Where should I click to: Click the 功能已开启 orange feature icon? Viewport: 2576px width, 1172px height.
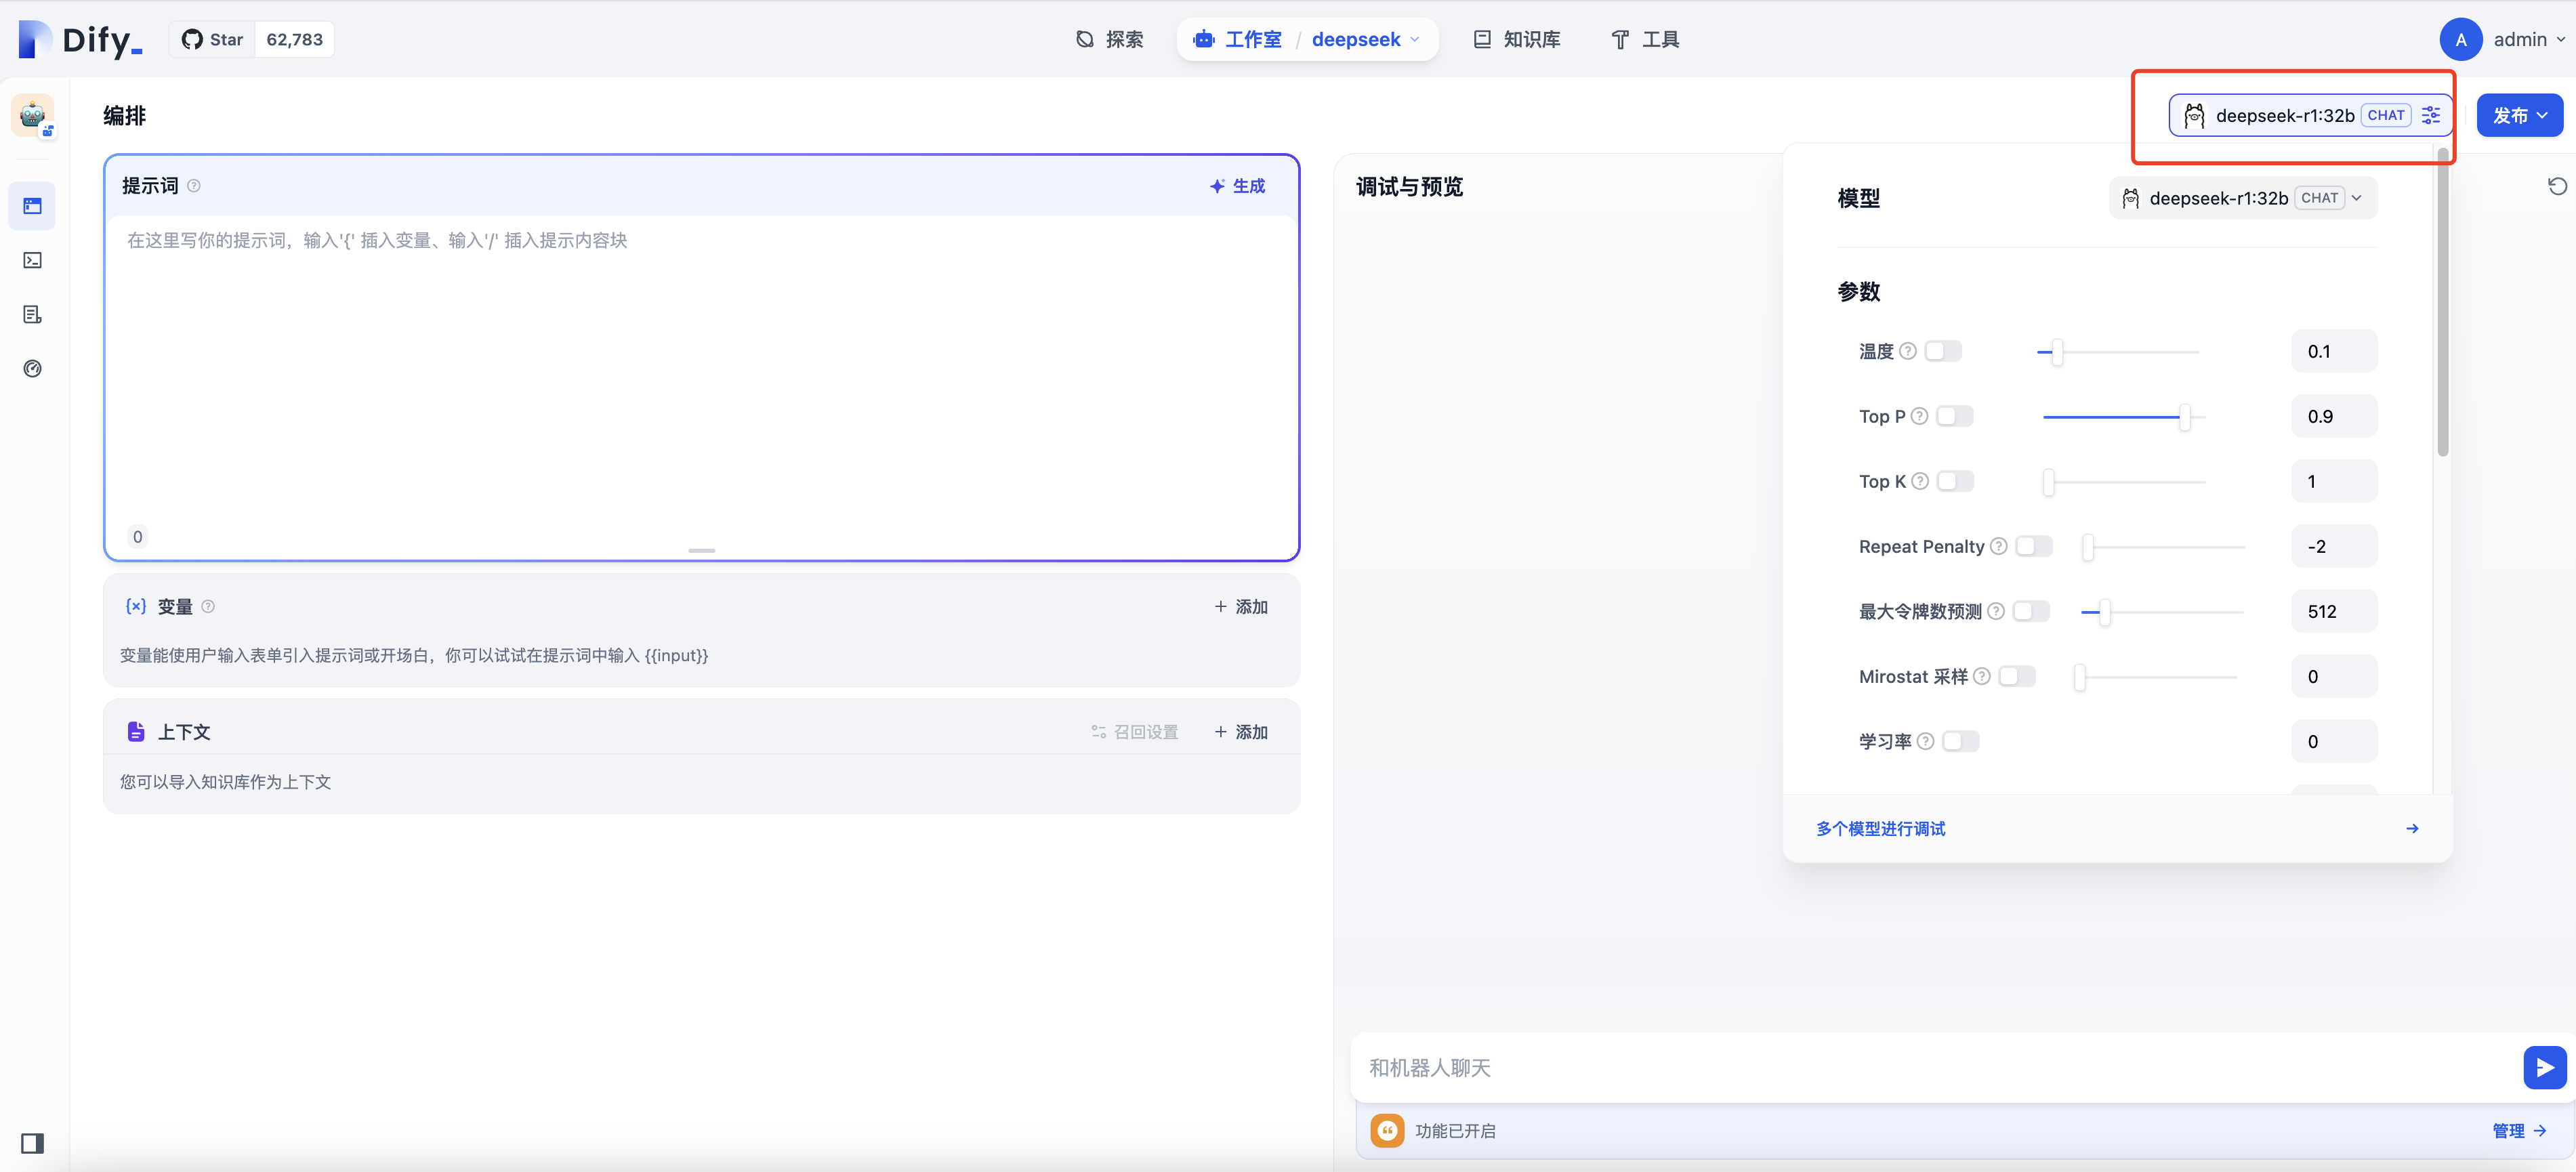point(1387,1131)
